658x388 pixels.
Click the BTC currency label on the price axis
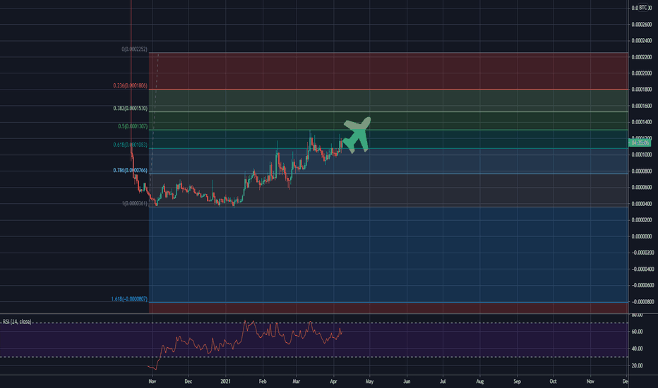tap(643, 8)
